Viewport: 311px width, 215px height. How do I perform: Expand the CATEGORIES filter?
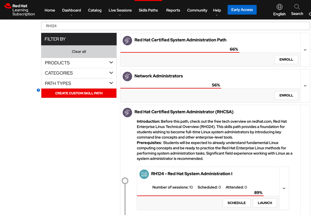(x=111, y=73)
